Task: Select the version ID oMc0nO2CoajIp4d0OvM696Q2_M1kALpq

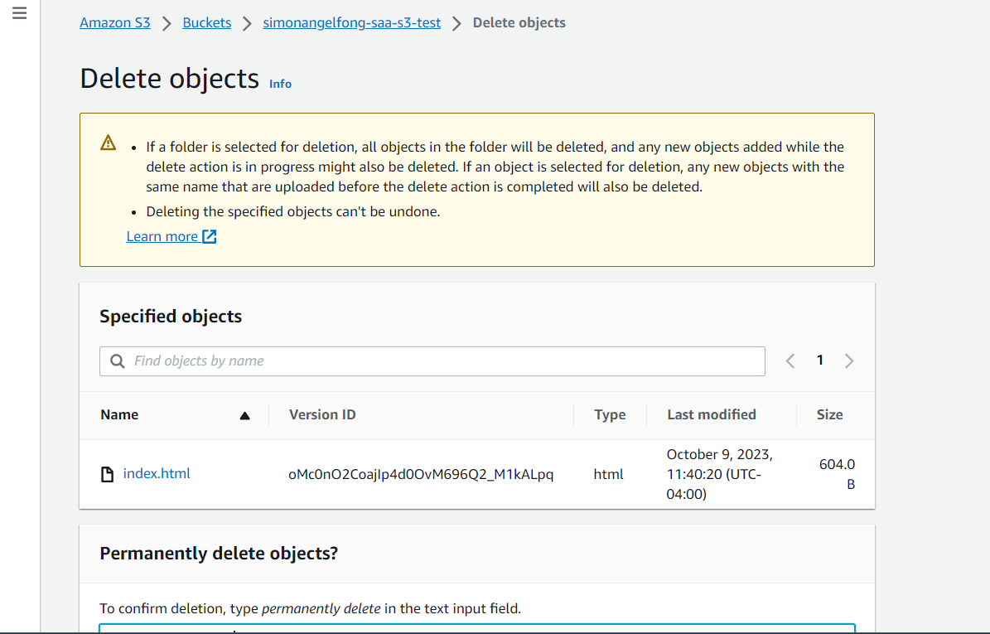Action: coord(421,474)
